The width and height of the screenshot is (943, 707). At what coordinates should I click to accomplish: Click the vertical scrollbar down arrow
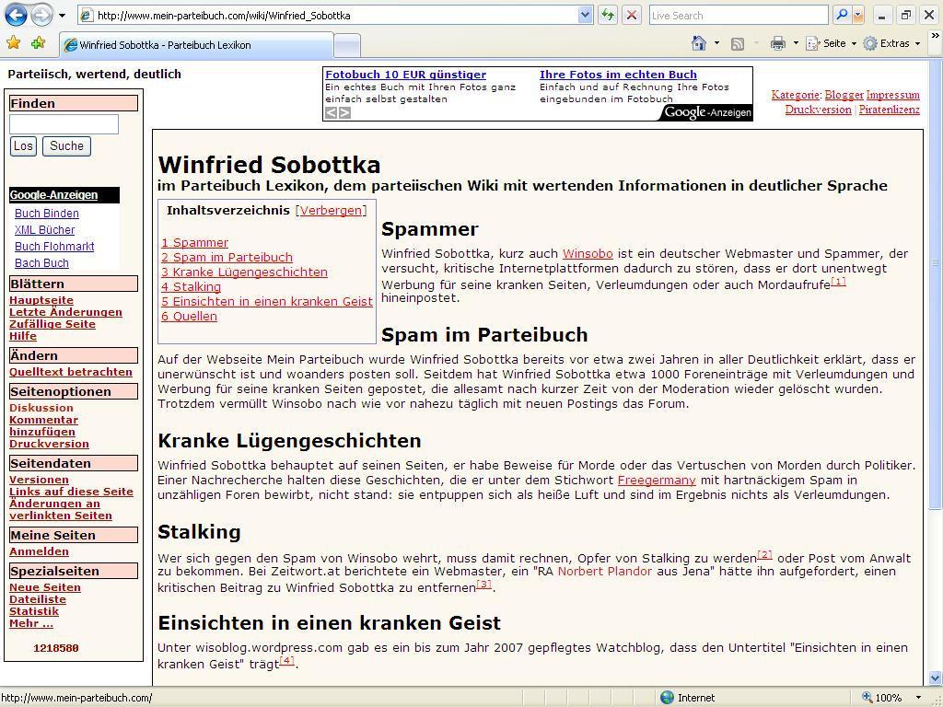(937, 678)
